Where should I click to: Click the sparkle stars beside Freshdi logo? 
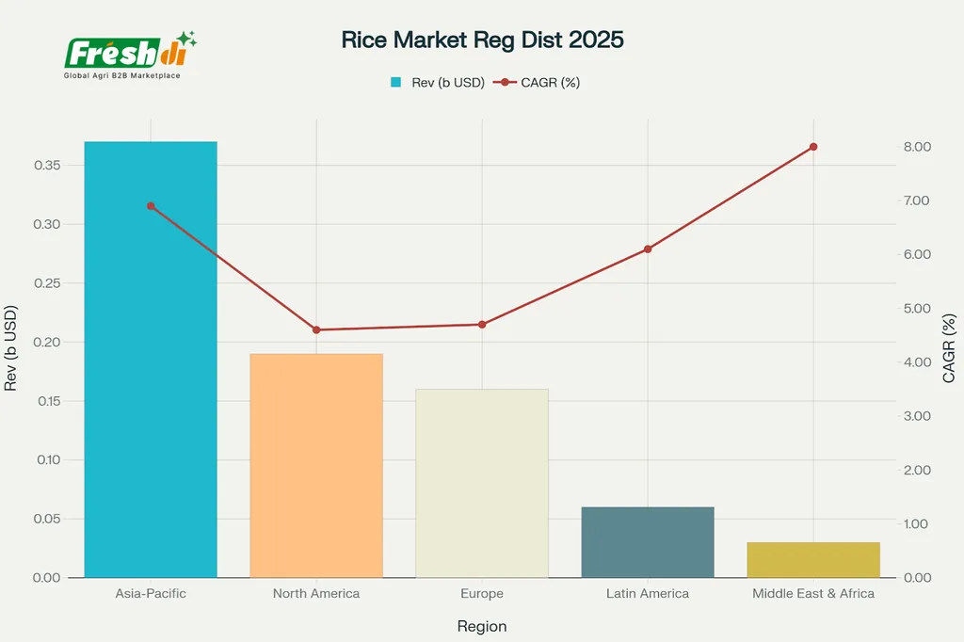click(x=186, y=40)
